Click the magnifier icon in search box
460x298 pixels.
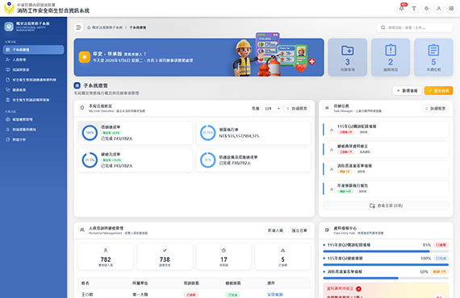383,27
